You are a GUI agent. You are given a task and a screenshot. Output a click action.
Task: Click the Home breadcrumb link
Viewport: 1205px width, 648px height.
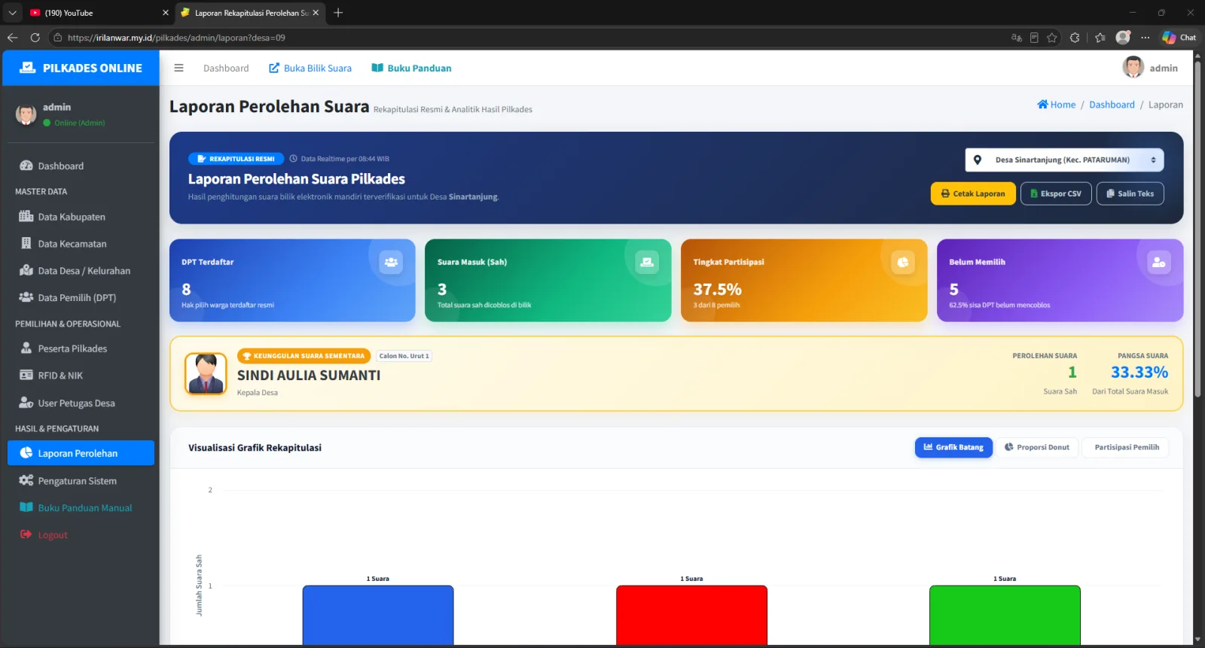pyautogui.click(x=1057, y=105)
